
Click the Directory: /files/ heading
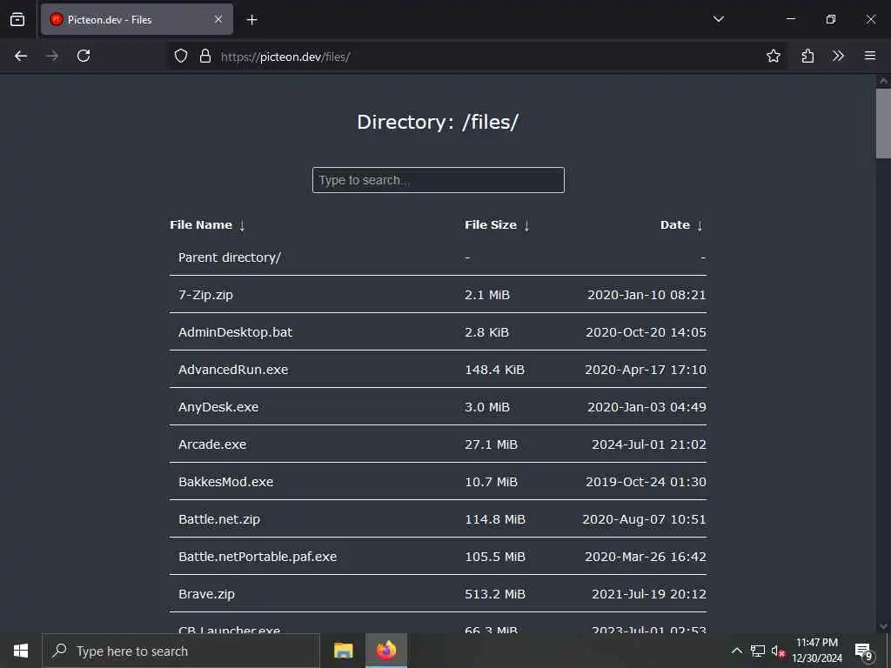point(438,122)
